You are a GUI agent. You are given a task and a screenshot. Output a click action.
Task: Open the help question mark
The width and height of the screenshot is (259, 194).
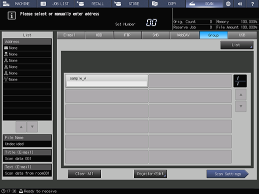tap(252, 3)
